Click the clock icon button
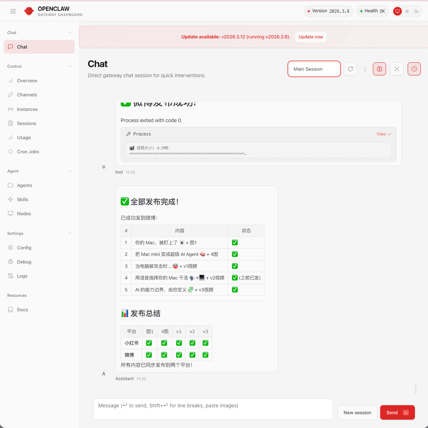Viewport: 428px width, 428px height. click(x=414, y=69)
